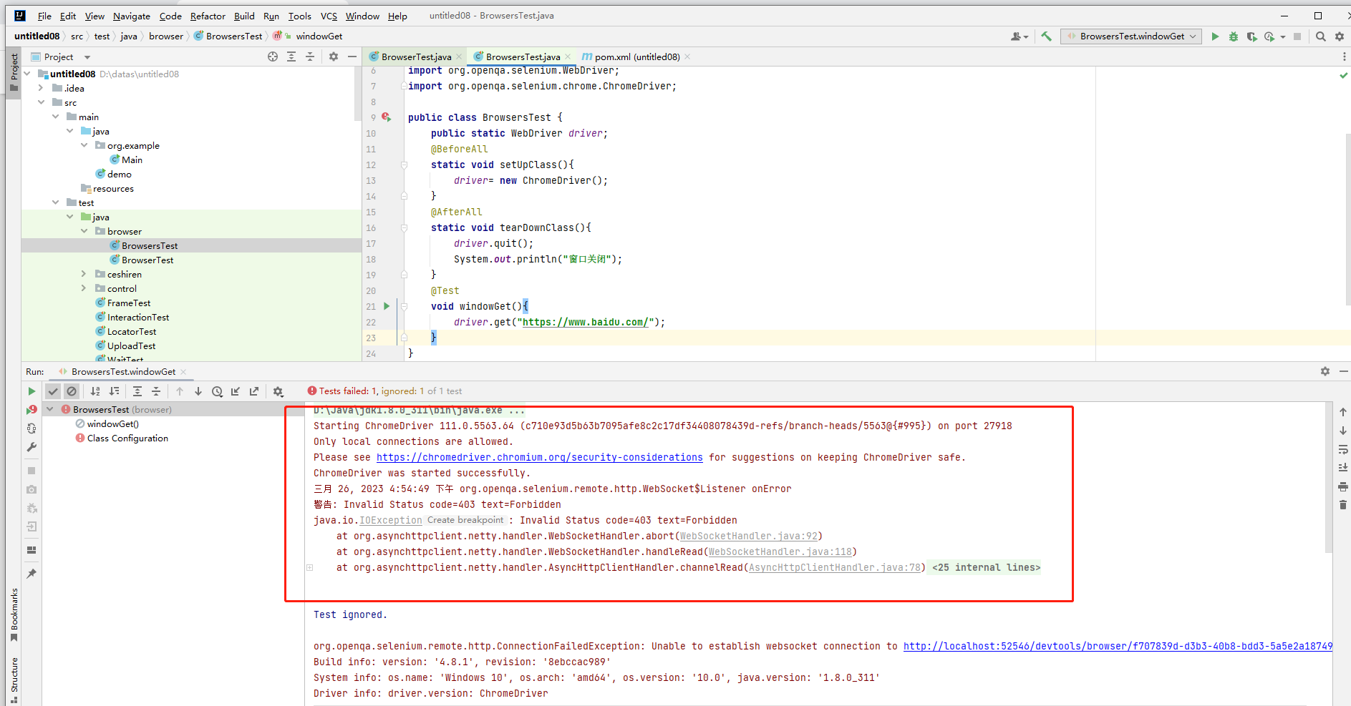Switch to BrowserTest.java editor tab
Viewport: 1351px width, 706px height.
pyautogui.click(x=416, y=57)
